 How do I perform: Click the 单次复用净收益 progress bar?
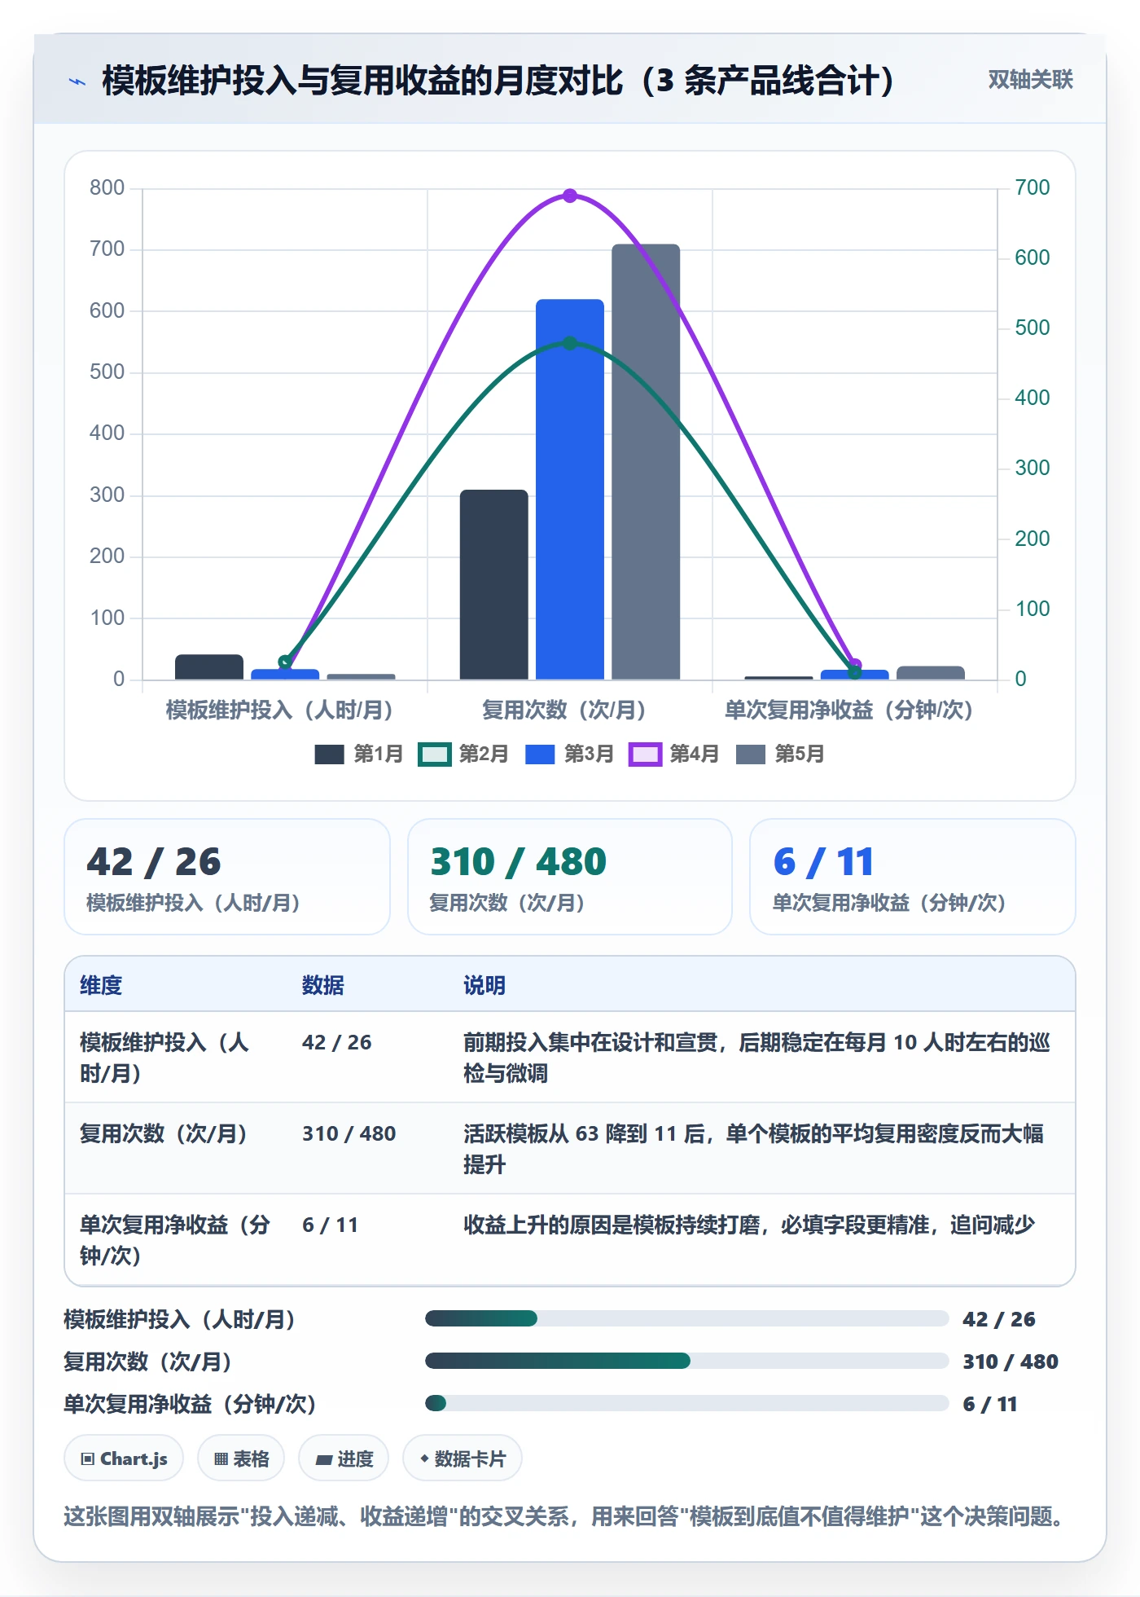(x=687, y=1403)
